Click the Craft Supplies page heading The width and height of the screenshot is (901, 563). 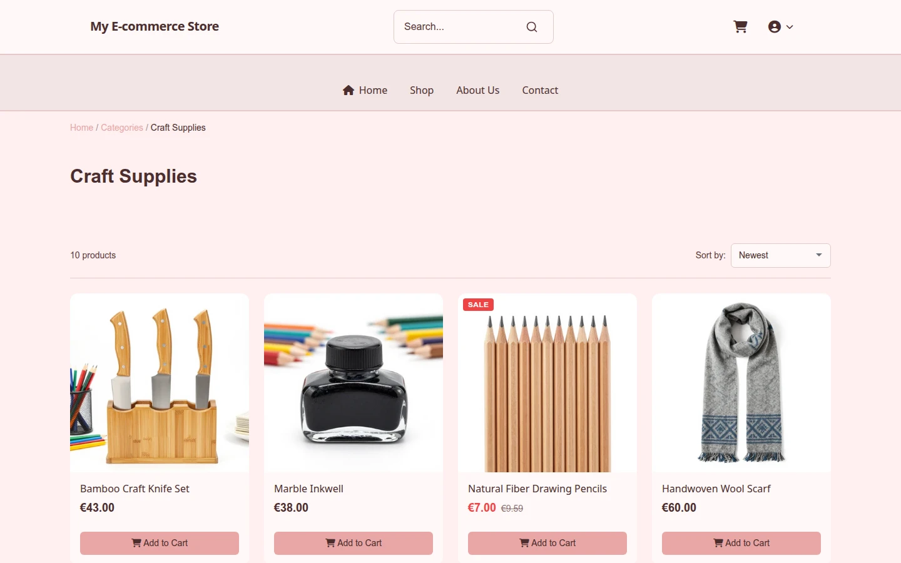133,176
